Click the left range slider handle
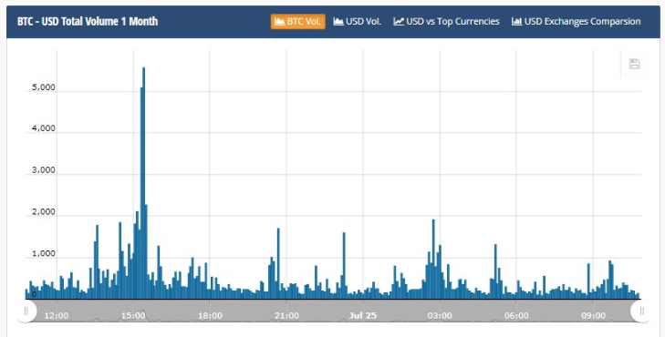The image size is (665, 337). pos(26,311)
